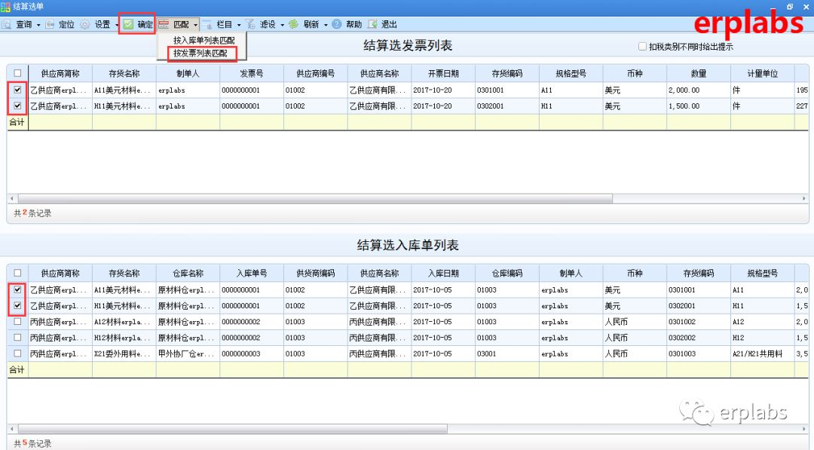This screenshot has height=450, width=814.
Task: Click the 定位 locate icon
Action: (x=50, y=24)
